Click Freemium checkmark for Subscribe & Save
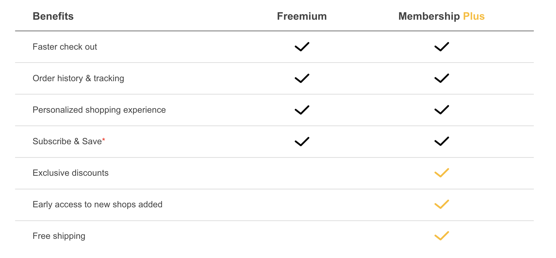Viewport: 556px width, 258px height. [302, 141]
